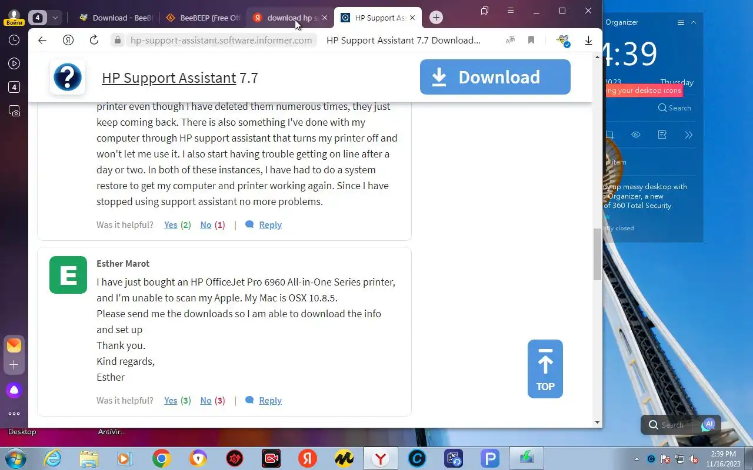Click the browser back arrow
Viewport: 753px width, 470px height.
(x=42, y=40)
